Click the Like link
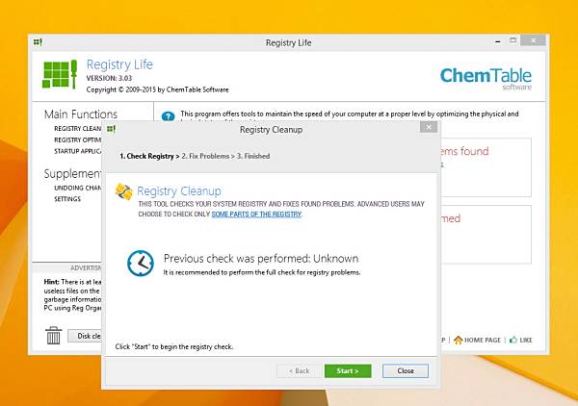The width and height of the screenshot is (578, 406). point(526,341)
